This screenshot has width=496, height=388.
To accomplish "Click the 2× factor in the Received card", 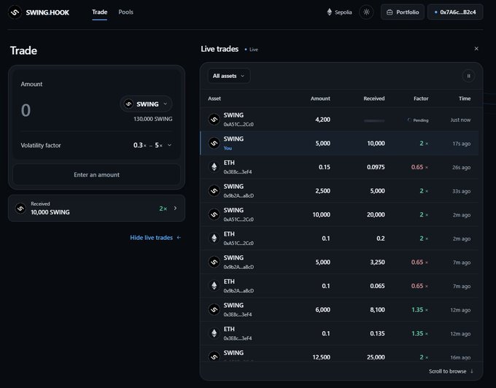I will point(163,209).
